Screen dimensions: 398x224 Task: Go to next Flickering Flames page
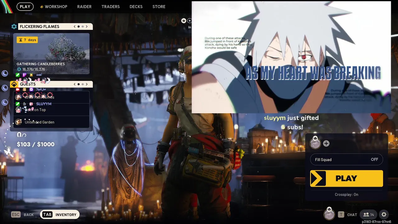[87, 27]
